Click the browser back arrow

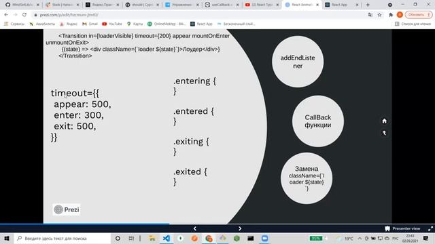point(6,15)
